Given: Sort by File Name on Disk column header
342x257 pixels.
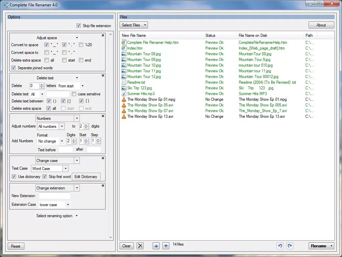Looking at the screenshot, I should point(270,35).
